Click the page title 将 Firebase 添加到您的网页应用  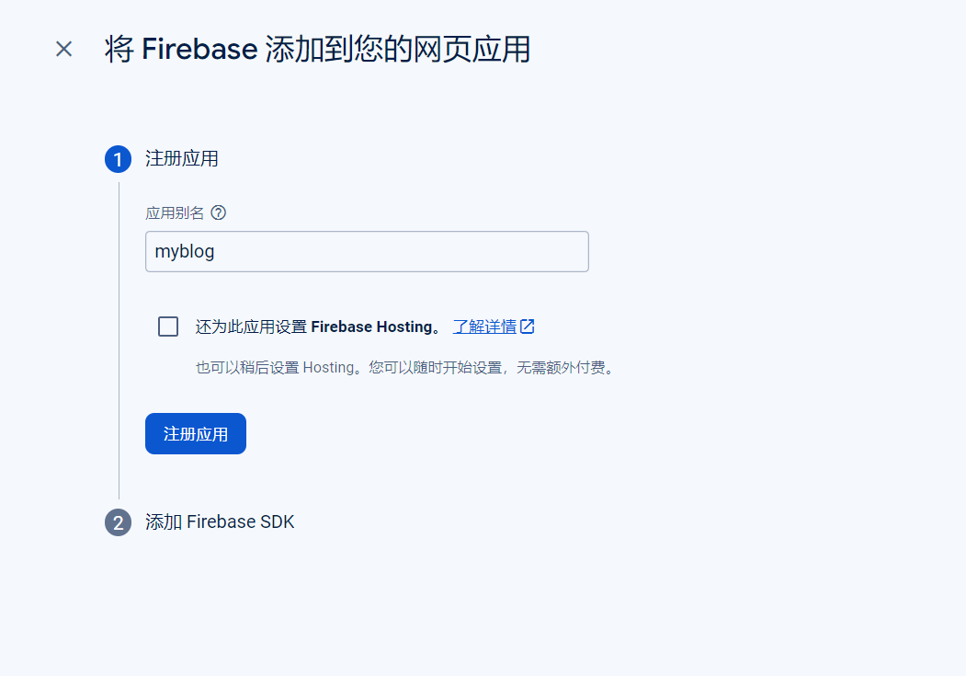317,49
